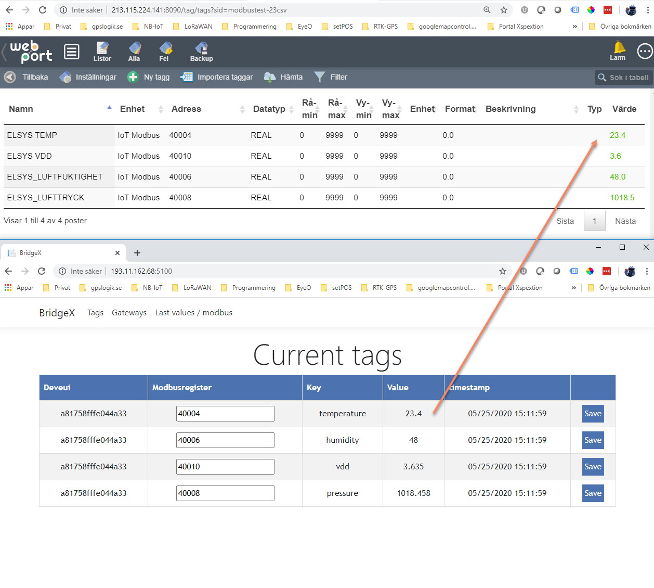Open the Larm bell icon

pos(618,51)
